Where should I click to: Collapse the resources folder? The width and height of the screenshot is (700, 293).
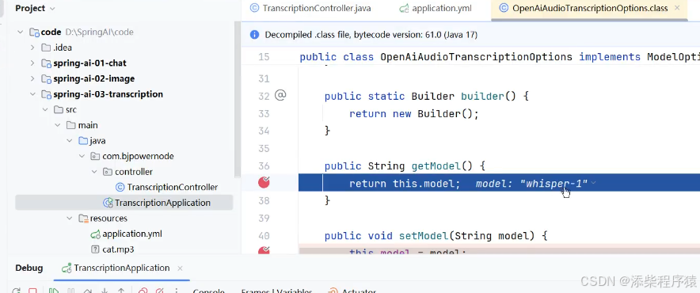coord(69,219)
